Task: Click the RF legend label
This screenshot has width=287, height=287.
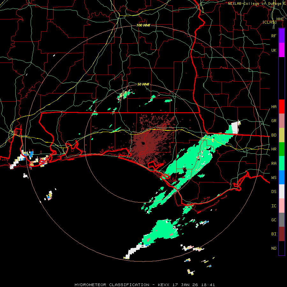Action: point(274,36)
